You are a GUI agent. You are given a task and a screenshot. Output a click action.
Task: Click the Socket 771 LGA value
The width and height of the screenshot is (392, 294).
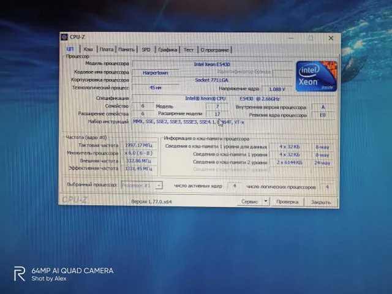point(212,80)
